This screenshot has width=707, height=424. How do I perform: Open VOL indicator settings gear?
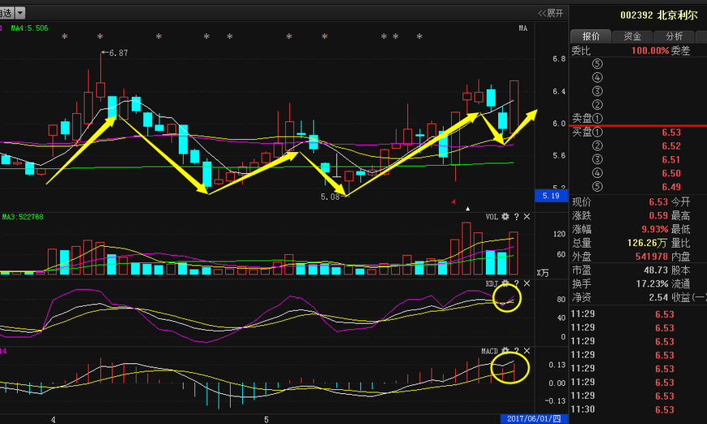(x=505, y=217)
